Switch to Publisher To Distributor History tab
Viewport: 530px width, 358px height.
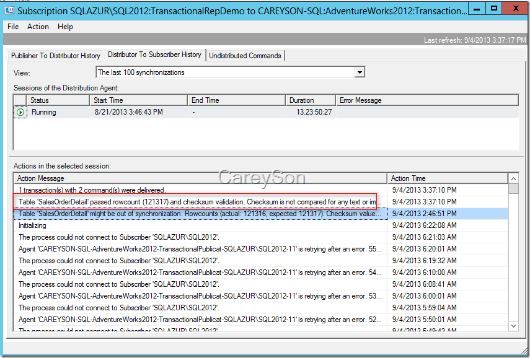coord(55,56)
